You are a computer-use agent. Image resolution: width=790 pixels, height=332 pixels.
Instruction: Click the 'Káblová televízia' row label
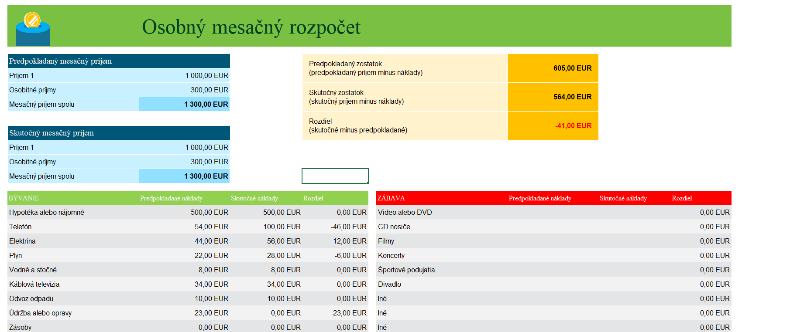pos(34,285)
